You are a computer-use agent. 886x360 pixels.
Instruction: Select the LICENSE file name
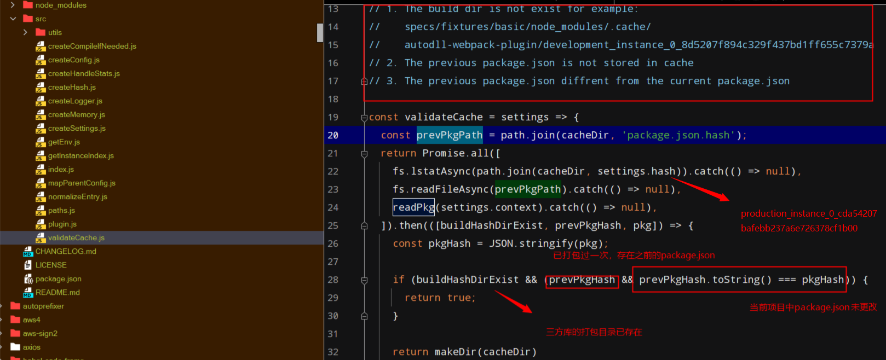[51, 265]
